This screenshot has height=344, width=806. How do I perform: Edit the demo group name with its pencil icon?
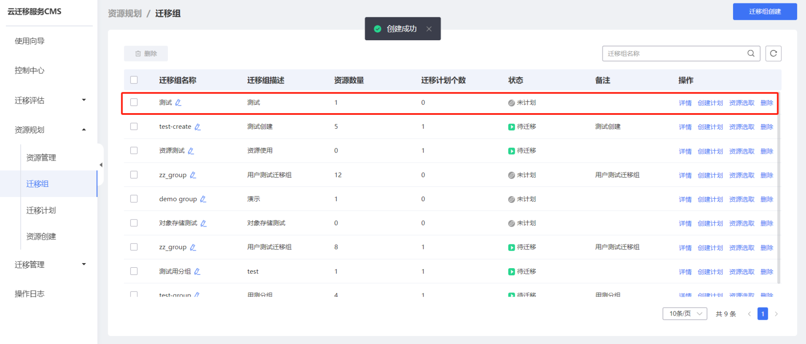[203, 199]
